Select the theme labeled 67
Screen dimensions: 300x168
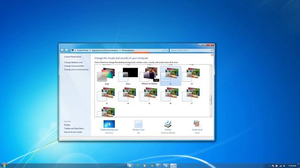point(192,95)
